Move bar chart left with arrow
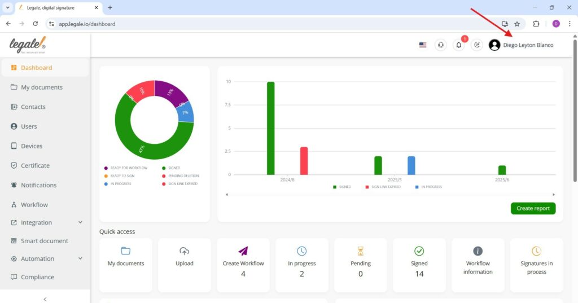Image resolution: width=578 pixels, height=303 pixels. [x=227, y=194]
